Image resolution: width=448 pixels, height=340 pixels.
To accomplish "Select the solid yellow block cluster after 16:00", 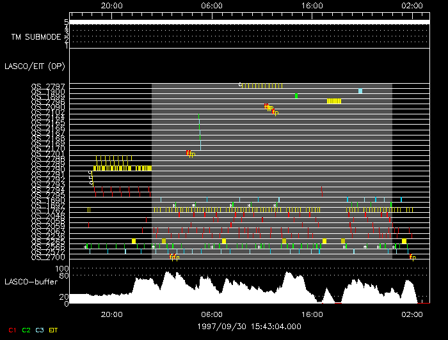I will (x=334, y=101).
